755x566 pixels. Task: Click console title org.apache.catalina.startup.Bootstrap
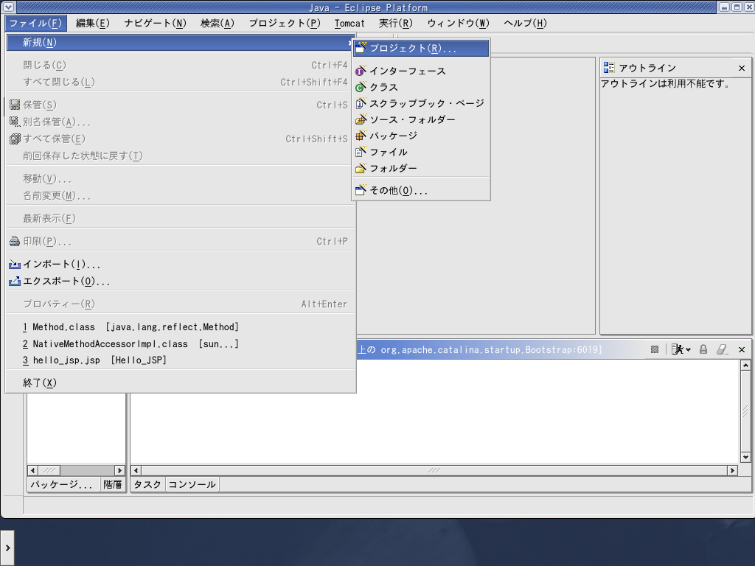click(490, 350)
